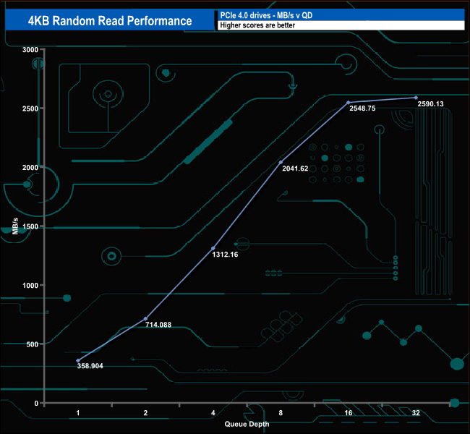
Task: Select the 500 y-axis tick label
Action: [33, 344]
